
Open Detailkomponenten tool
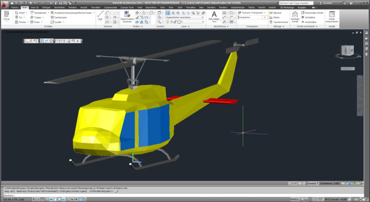pyautogui.click(x=332, y=17)
